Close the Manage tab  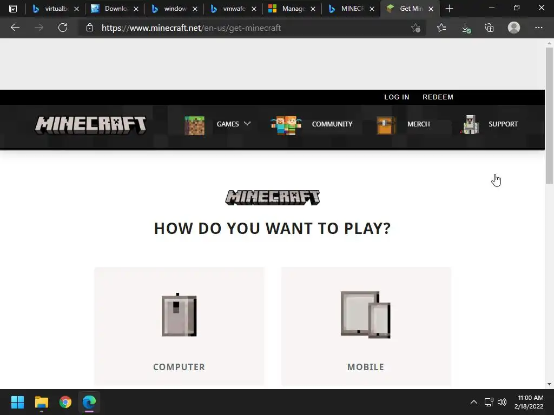pyautogui.click(x=313, y=9)
